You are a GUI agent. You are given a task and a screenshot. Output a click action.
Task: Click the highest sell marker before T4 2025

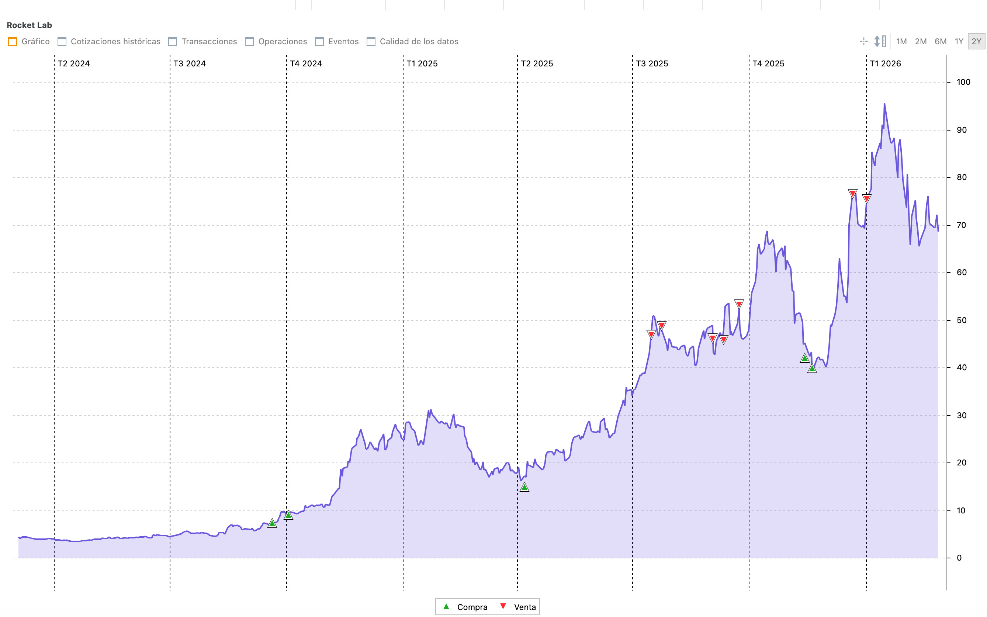739,304
